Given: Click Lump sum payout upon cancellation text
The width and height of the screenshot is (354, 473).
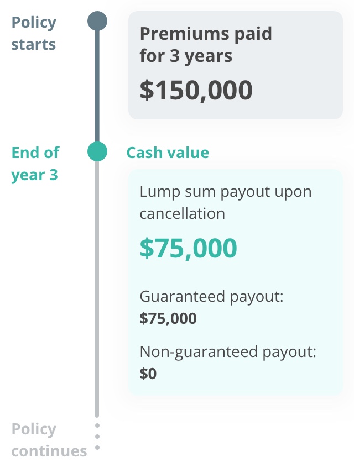Looking at the screenshot, I should tap(225, 202).
